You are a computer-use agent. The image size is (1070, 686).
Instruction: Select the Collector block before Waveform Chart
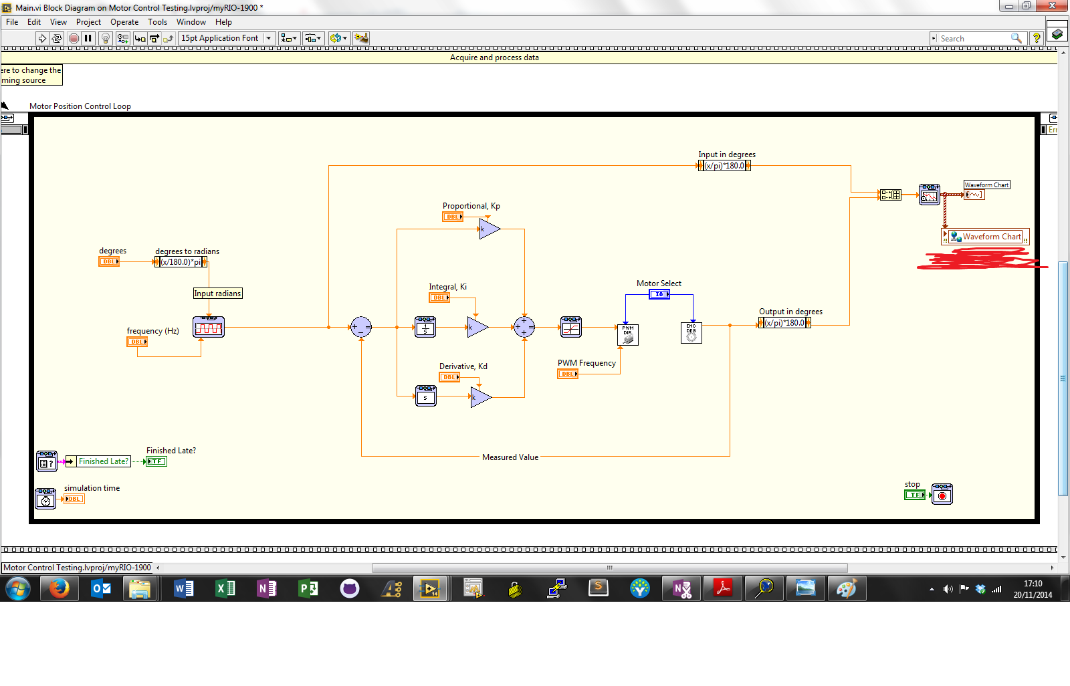(930, 195)
